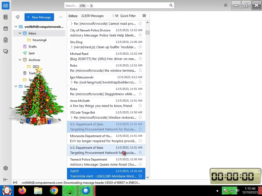Collapse the Archives folder chevron
Viewport: 262px width, 196px height.
coord(20,60)
